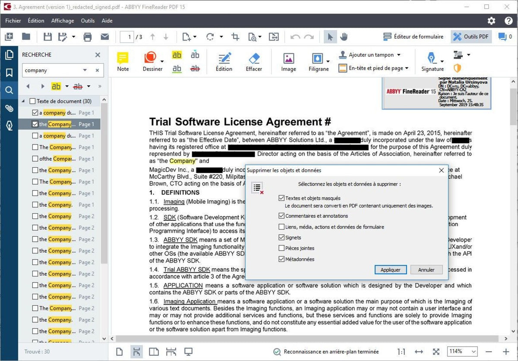Image resolution: width=518 pixels, height=361 pixels.
Task: Check the Texte de document (30) box
Action: pos(32,101)
